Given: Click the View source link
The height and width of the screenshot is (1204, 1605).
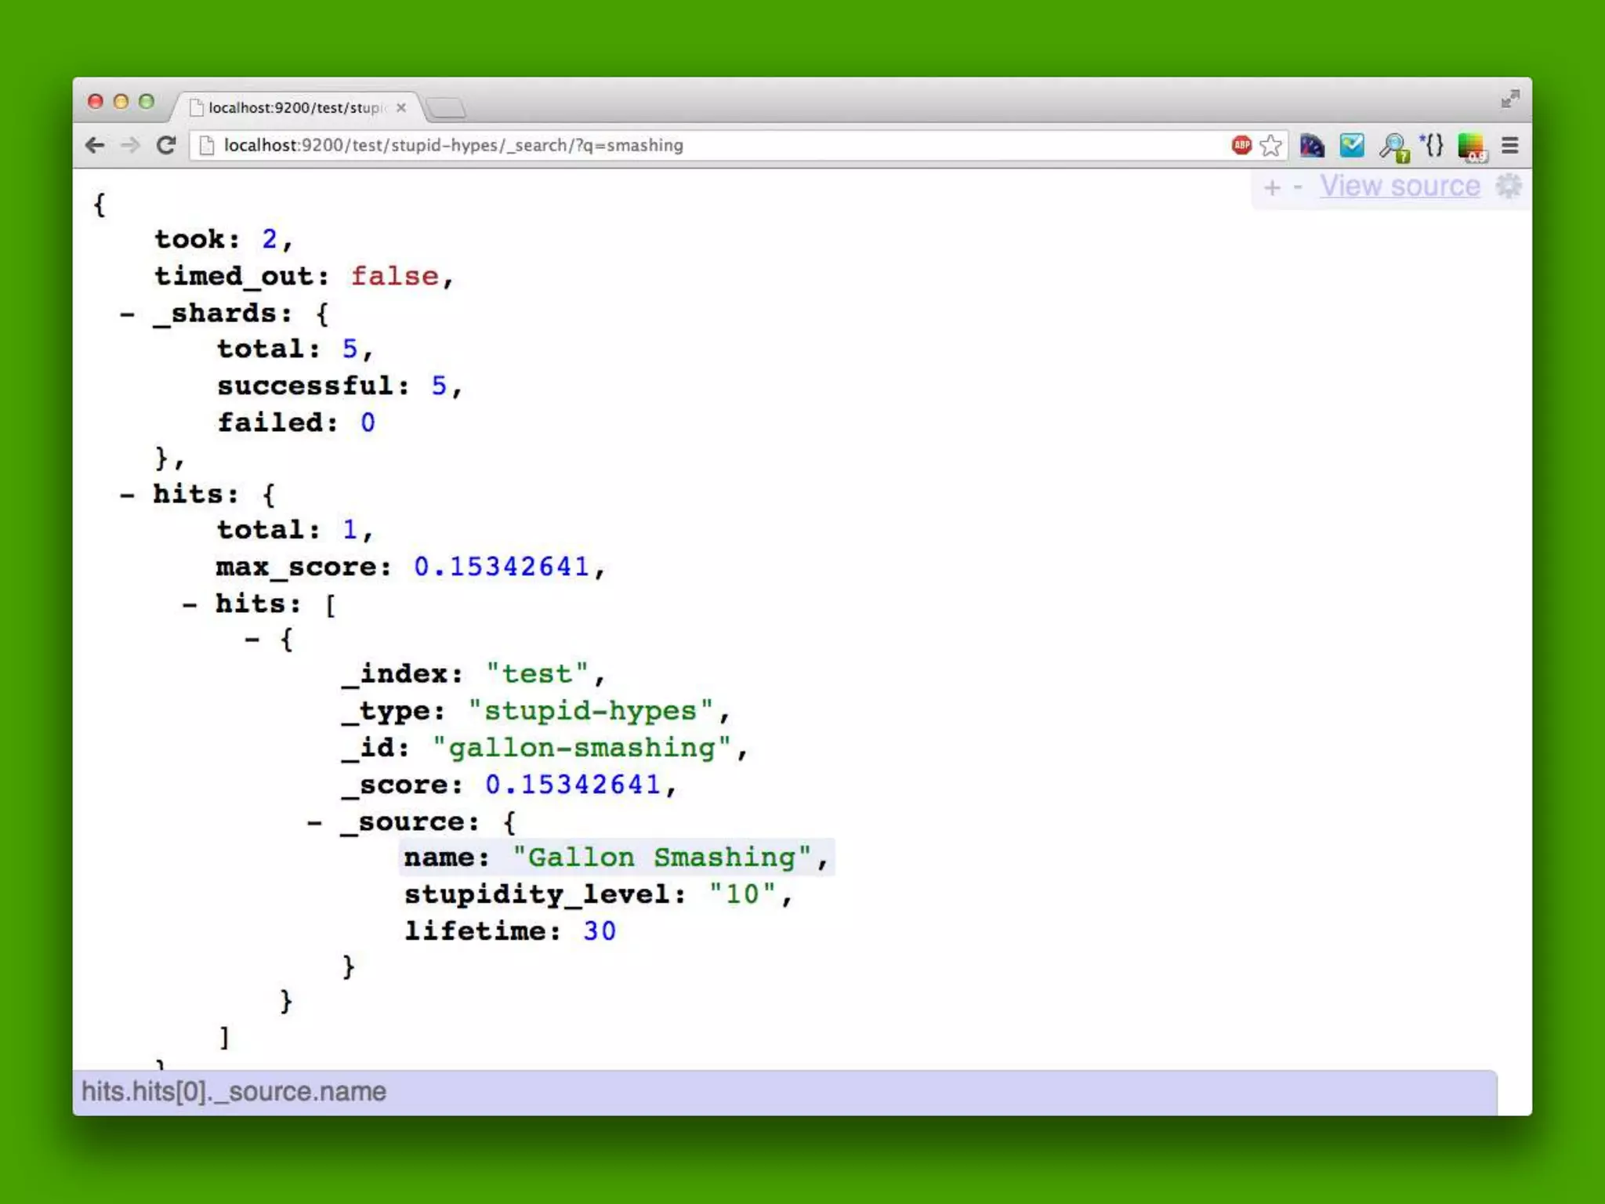Looking at the screenshot, I should [1400, 187].
